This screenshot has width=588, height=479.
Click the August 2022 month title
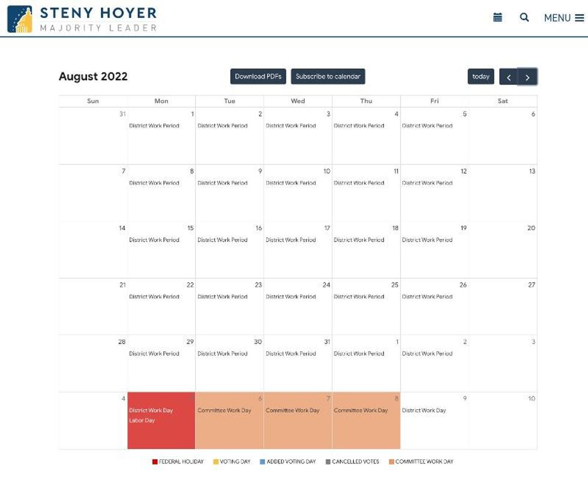pos(93,77)
